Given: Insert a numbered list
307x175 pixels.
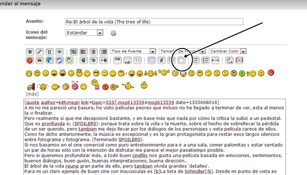Looking at the screenshot, I should pyautogui.click(x=205, y=60).
